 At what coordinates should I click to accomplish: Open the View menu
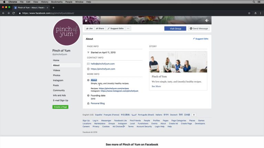coord(35,2)
